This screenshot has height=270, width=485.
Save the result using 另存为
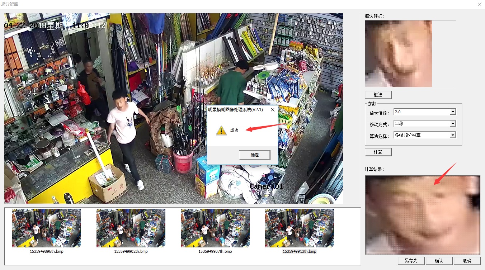click(411, 261)
